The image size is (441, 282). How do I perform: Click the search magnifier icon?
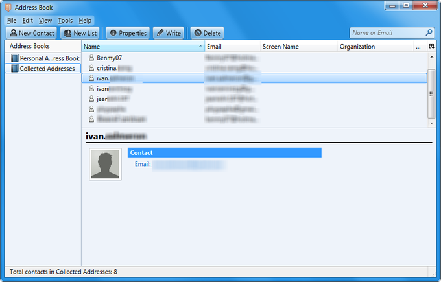click(x=429, y=32)
